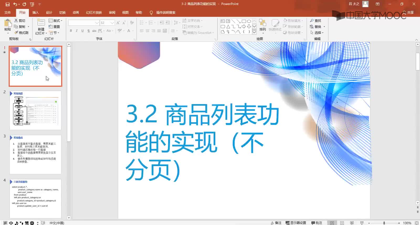This screenshot has height=225, width=420.
Task: Click the Increase Font Size icon
Action: [118, 23]
